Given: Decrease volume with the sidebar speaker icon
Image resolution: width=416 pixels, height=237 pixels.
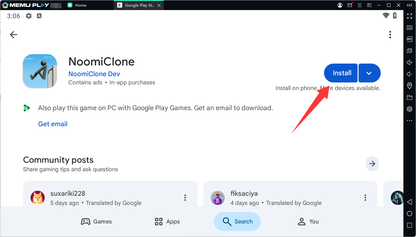Looking at the screenshot, I should (x=409, y=74).
